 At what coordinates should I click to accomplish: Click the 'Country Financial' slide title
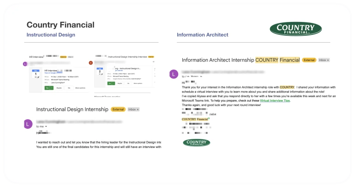tap(61, 25)
